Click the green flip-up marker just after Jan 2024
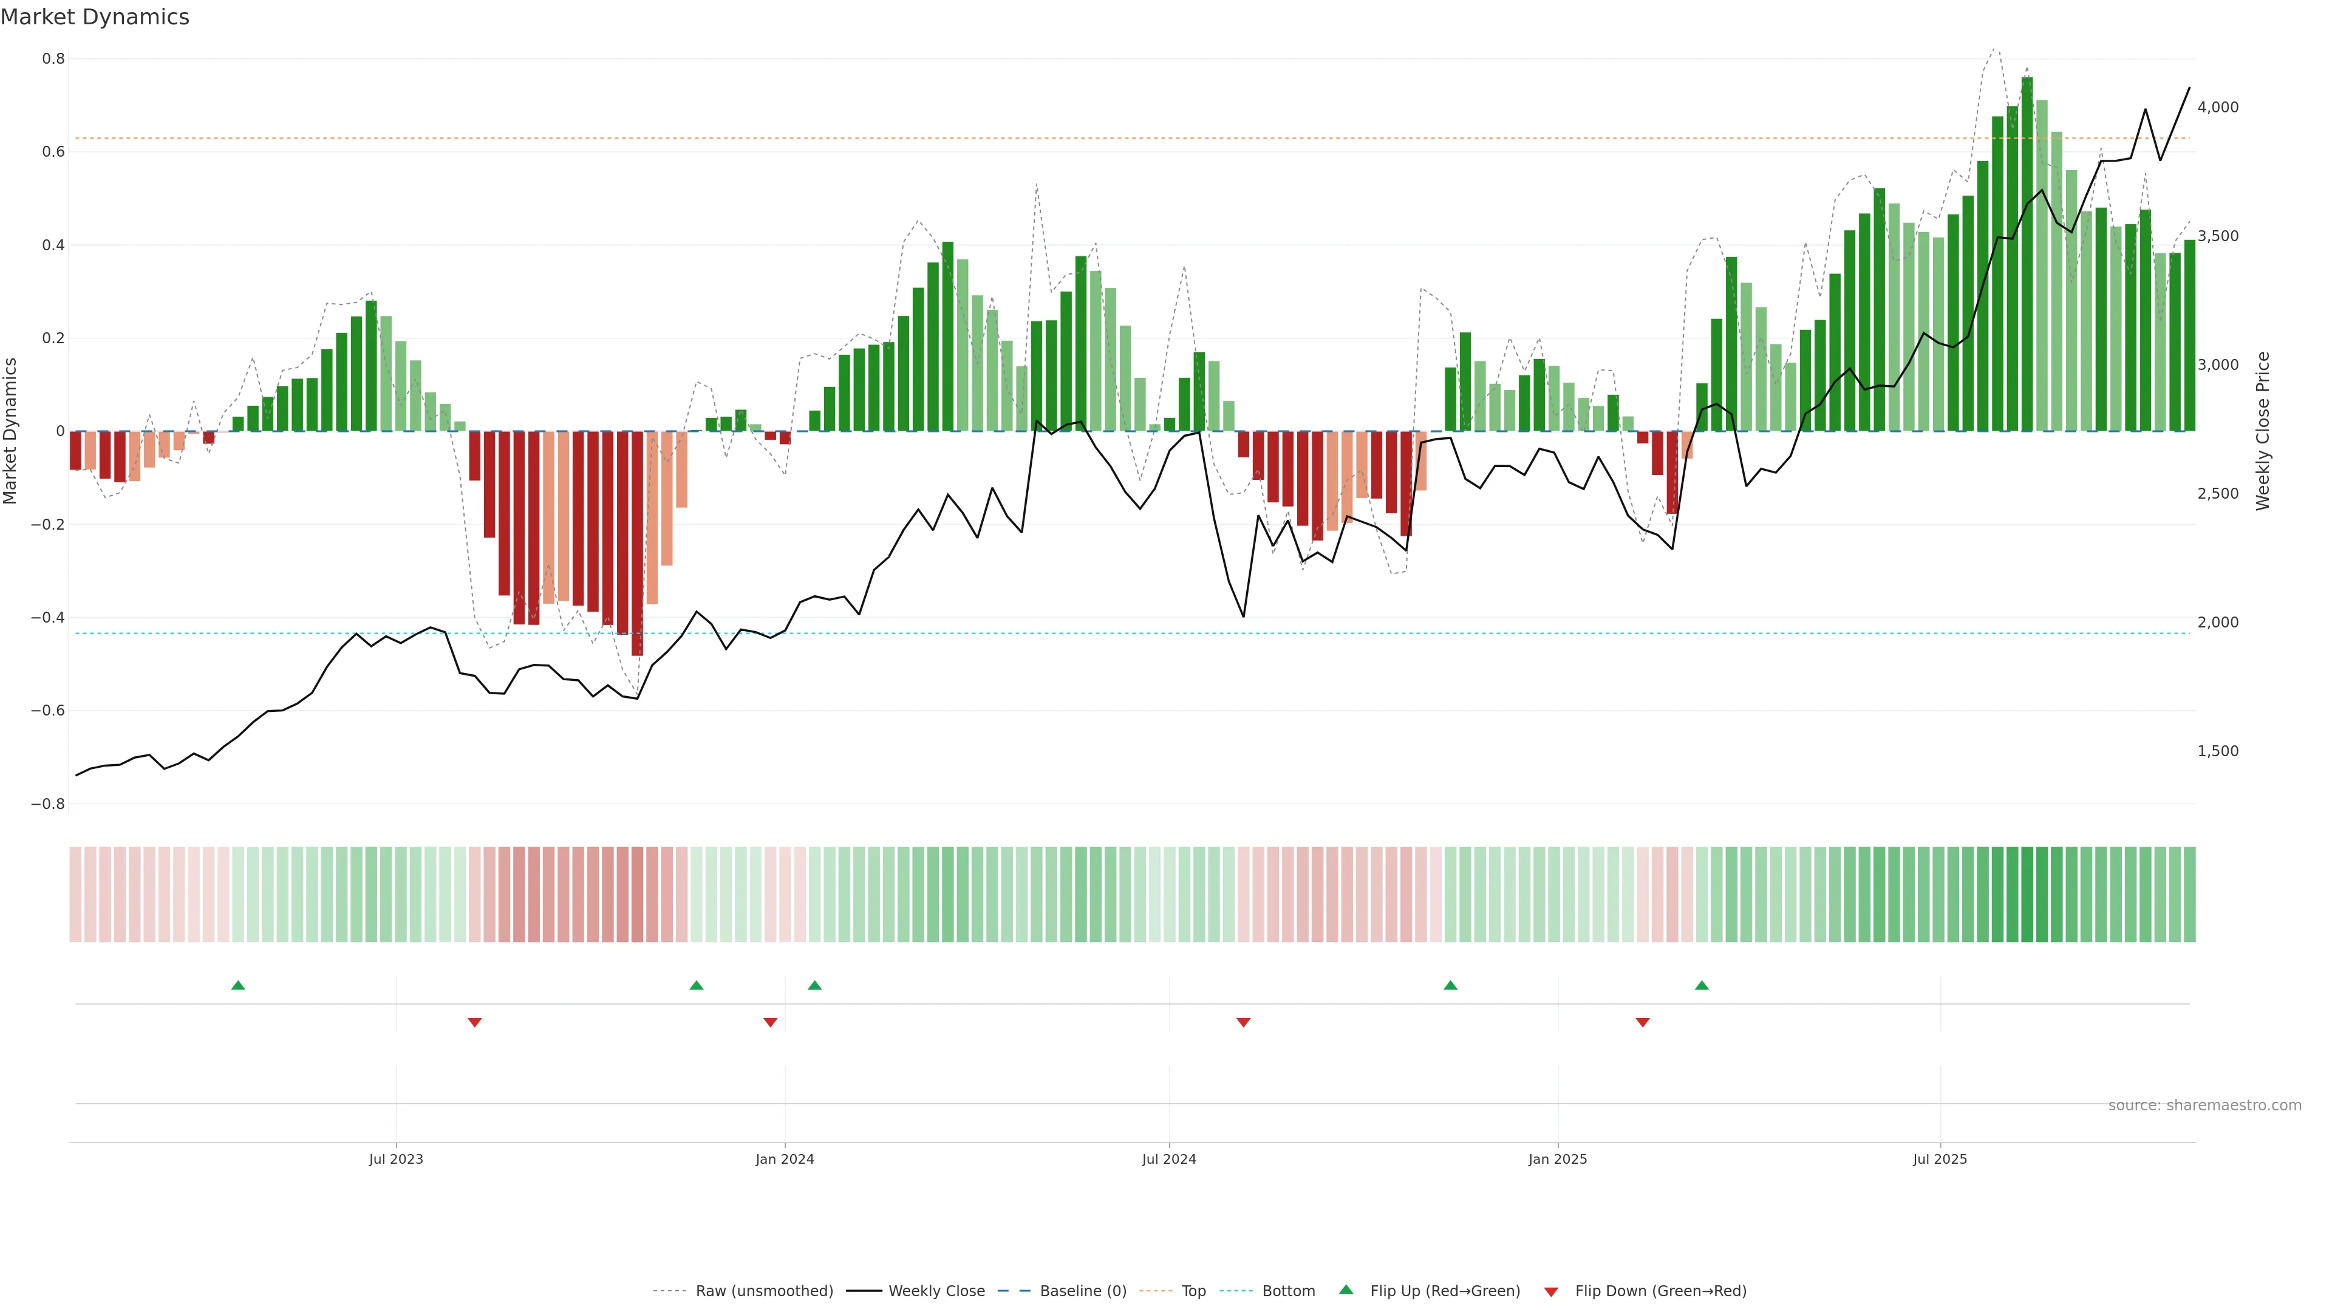The height and width of the screenshot is (1312, 2332). pos(815,985)
